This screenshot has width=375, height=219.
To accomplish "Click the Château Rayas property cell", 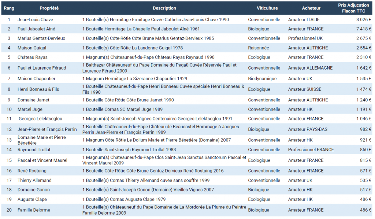I will (x=32, y=57).
